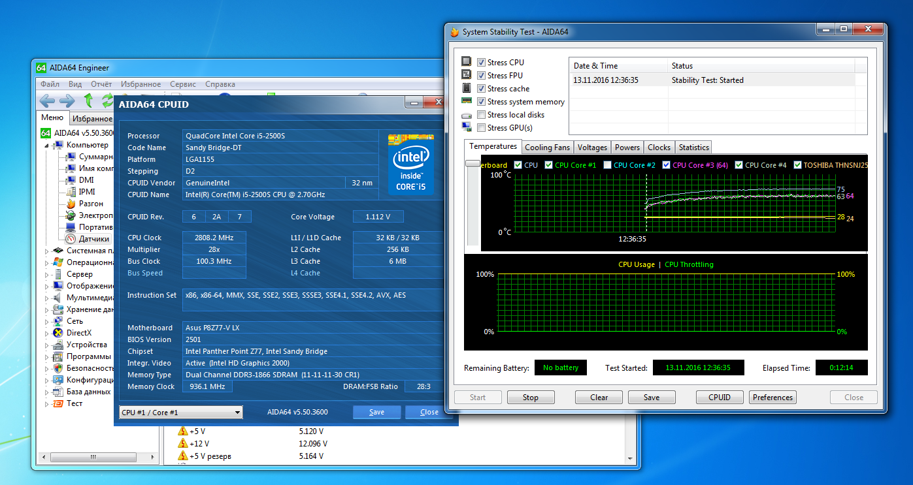Image resolution: width=913 pixels, height=485 pixels.
Task: Click the Мультимедиа speaker icon
Action: coord(59,298)
